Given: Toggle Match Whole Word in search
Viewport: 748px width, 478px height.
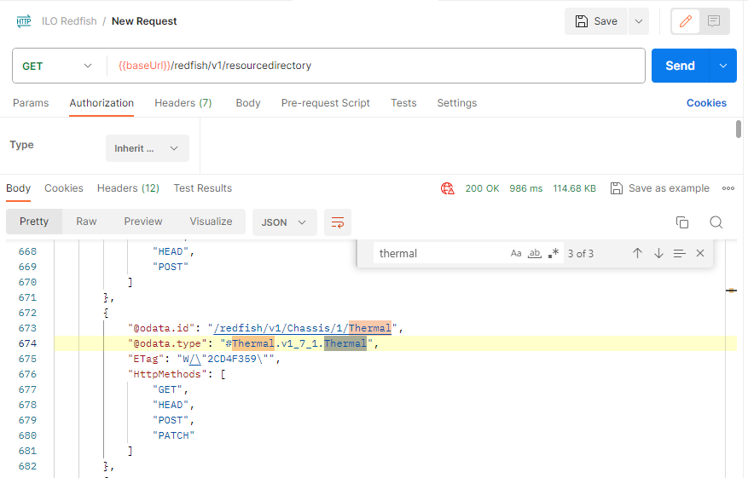Looking at the screenshot, I should (x=534, y=254).
